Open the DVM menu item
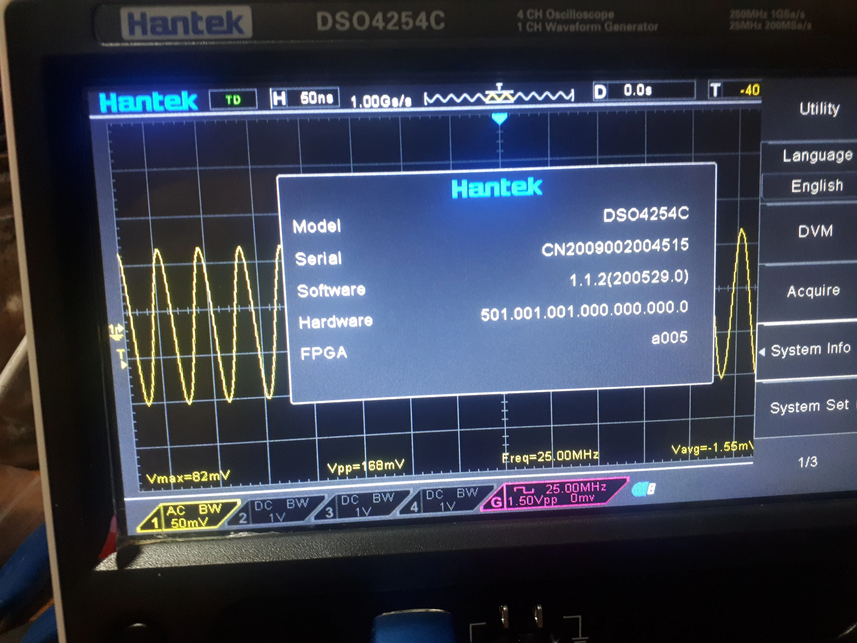857x643 pixels. pos(815,231)
